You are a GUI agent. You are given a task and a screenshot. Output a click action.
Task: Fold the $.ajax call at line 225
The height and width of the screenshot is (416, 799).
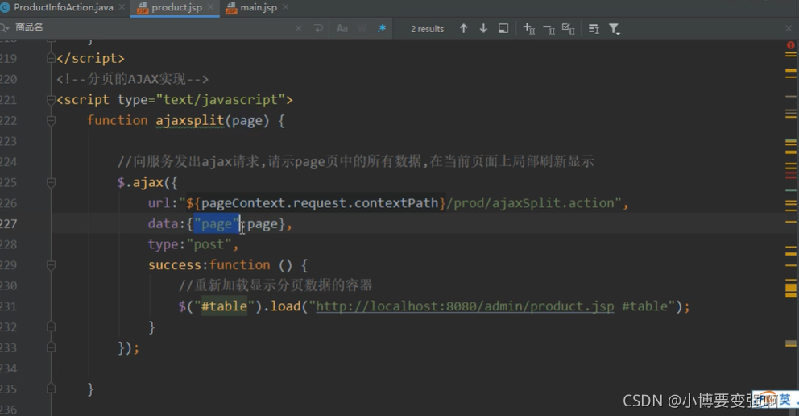pos(51,182)
